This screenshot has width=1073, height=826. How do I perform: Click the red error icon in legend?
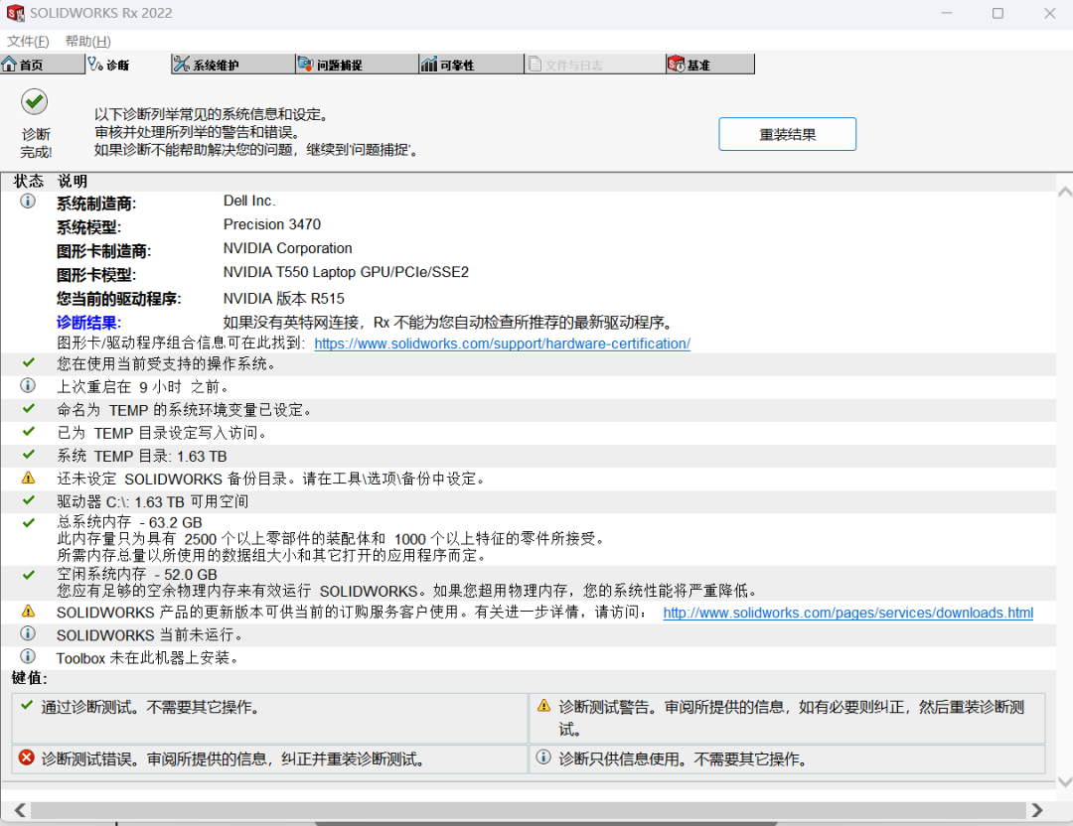[x=27, y=757]
